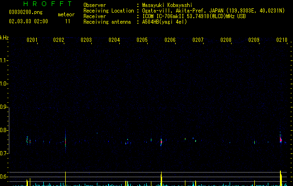Click the kHz axis unit label
Screen dimensions: 293x186
click(x=4, y=38)
